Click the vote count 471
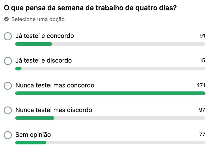The height and width of the screenshot is (150, 210). [201, 85]
